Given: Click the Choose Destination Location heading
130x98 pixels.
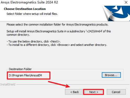Looking at the screenshot, I should (25, 9).
